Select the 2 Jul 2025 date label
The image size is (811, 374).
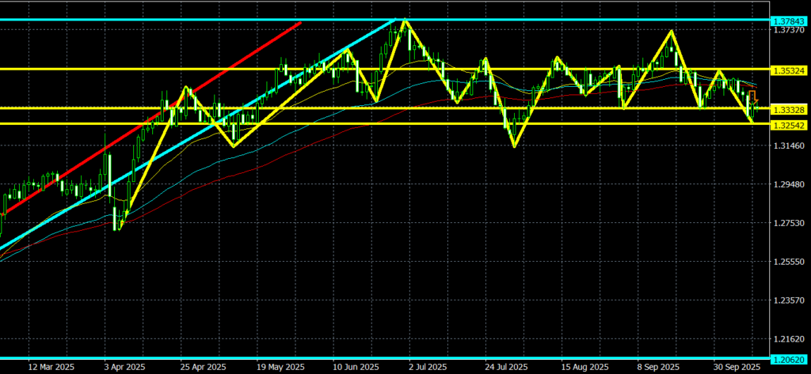428,368
